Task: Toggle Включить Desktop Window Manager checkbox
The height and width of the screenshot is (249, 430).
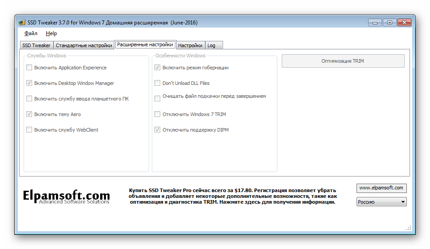Action: (29, 83)
